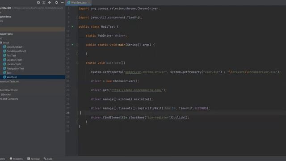Image resolution: width=286 pixels, height=161 pixels.
Task: Select the initial package folder
Action: coord(6,42)
